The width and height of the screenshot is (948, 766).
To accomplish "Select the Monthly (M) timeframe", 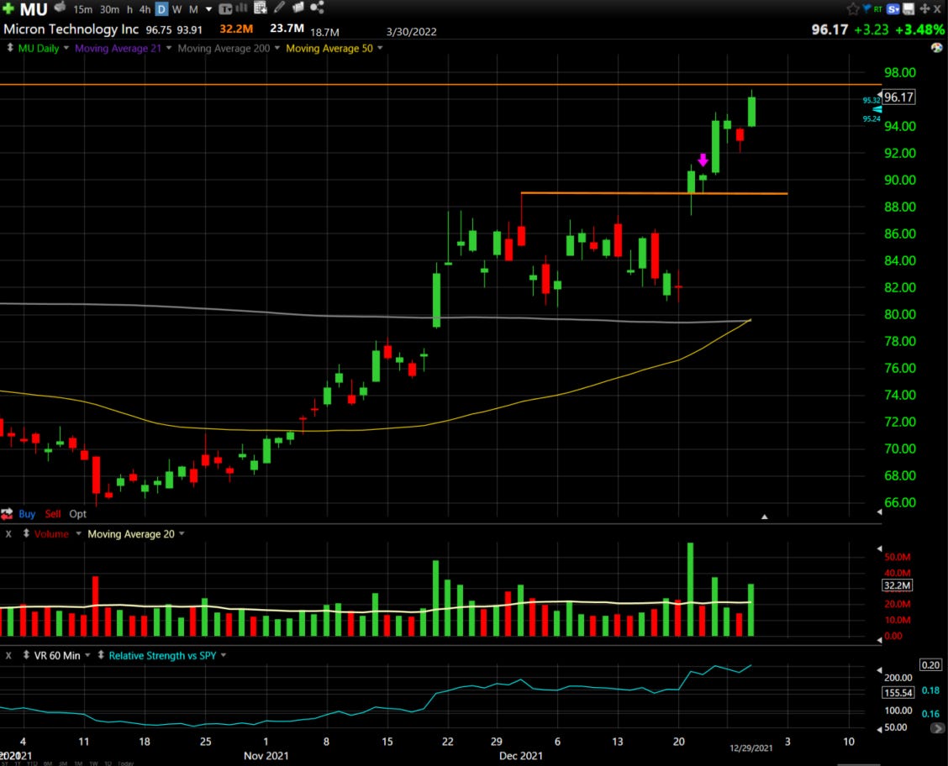I will [x=193, y=9].
